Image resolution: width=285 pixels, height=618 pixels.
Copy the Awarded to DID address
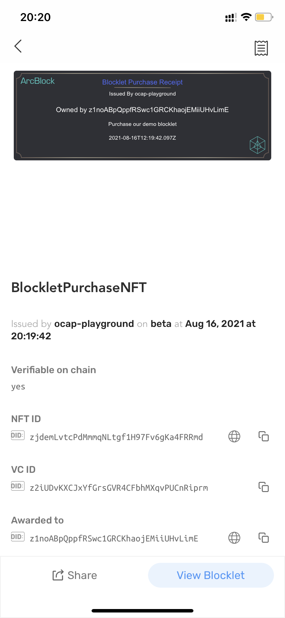(264, 538)
